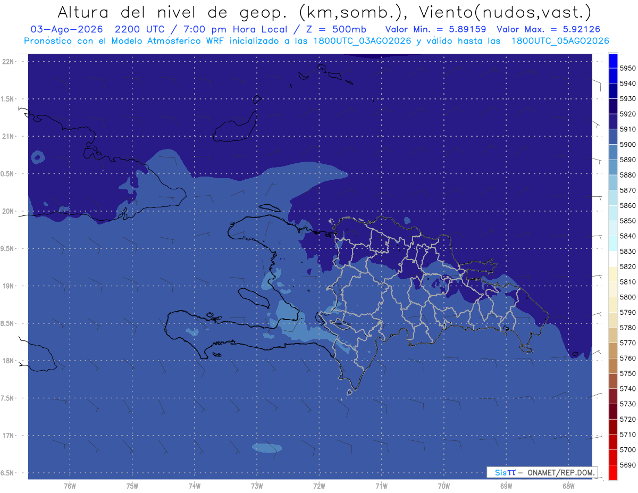Click the '21N' latitude label
This screenshot has width=638, height=493.
[9, 137]
